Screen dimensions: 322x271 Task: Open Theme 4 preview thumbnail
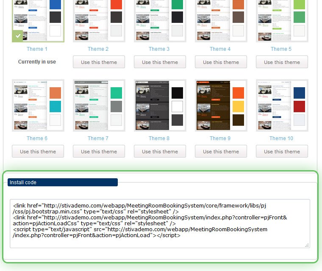[221, 21]
